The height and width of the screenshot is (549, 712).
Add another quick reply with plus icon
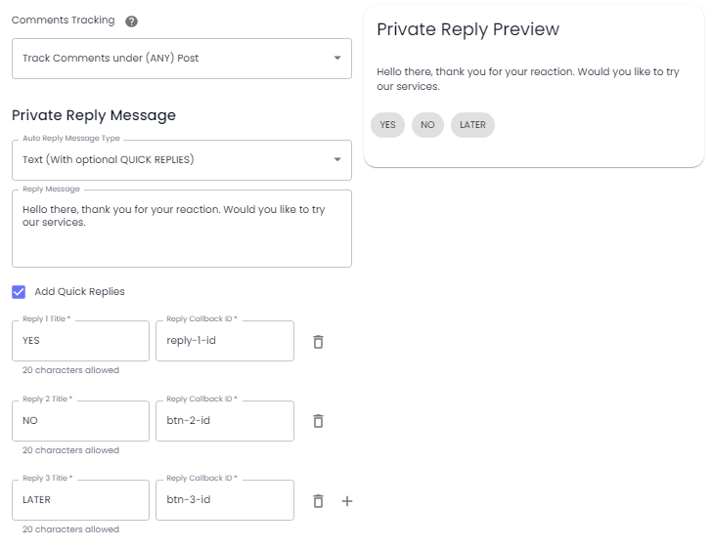[x=347, y=501]
